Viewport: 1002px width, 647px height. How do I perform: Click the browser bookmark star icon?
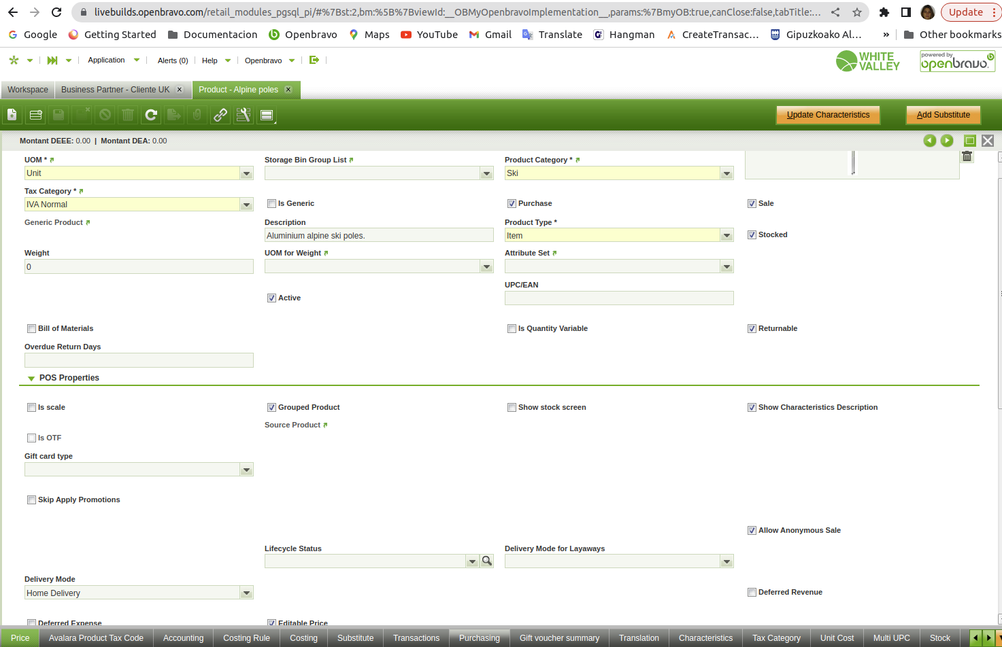coord(856,12)
